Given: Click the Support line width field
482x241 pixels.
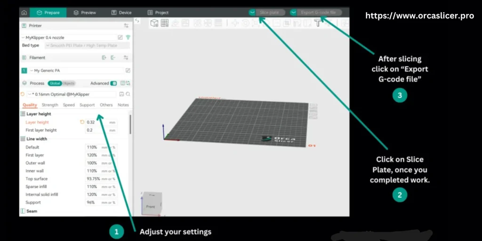Looking at the screenshot, I should pos(101,202).
